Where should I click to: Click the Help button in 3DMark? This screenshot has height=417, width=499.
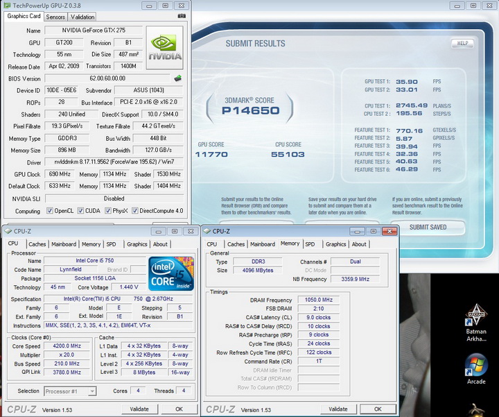click(x=462, y=43)
